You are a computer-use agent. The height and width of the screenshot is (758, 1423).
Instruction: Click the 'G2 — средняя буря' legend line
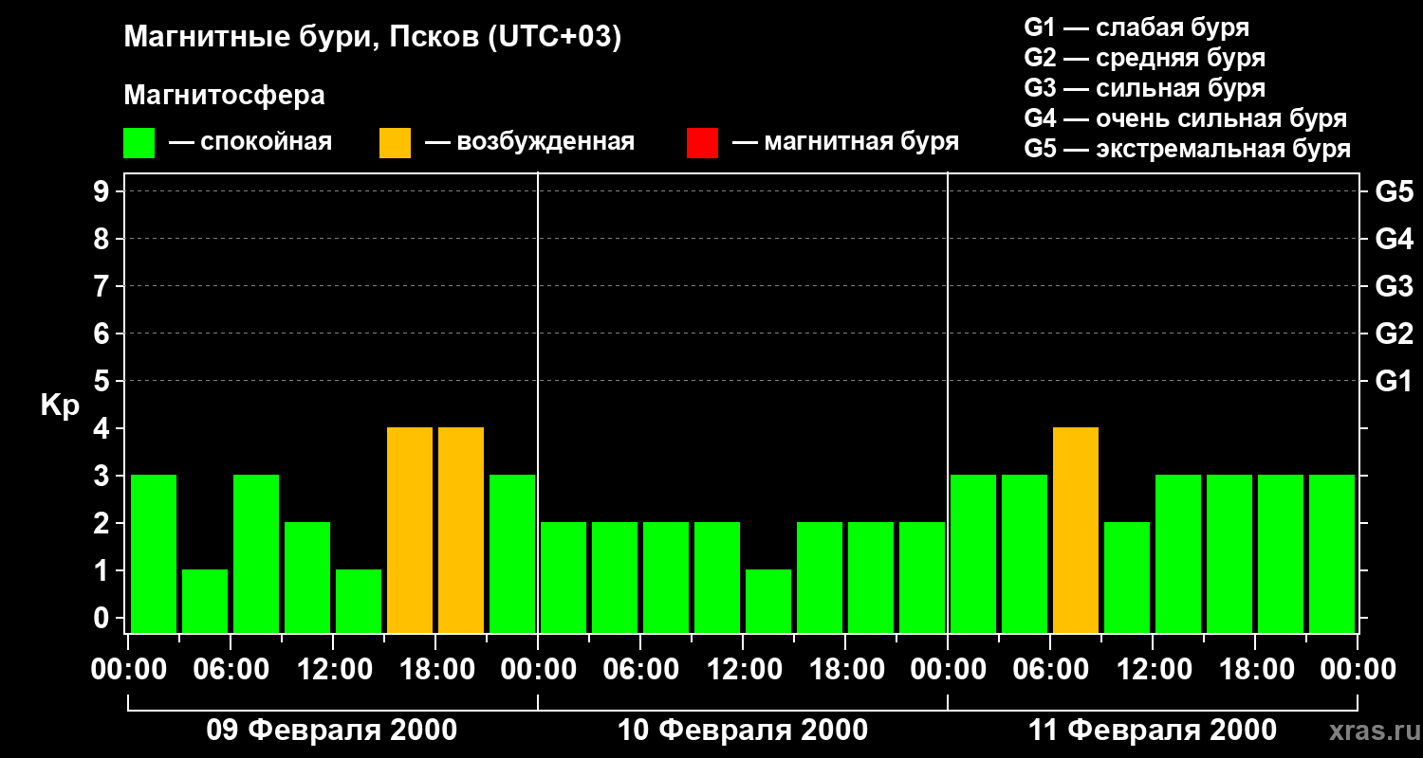click(x=1144, y=58)
